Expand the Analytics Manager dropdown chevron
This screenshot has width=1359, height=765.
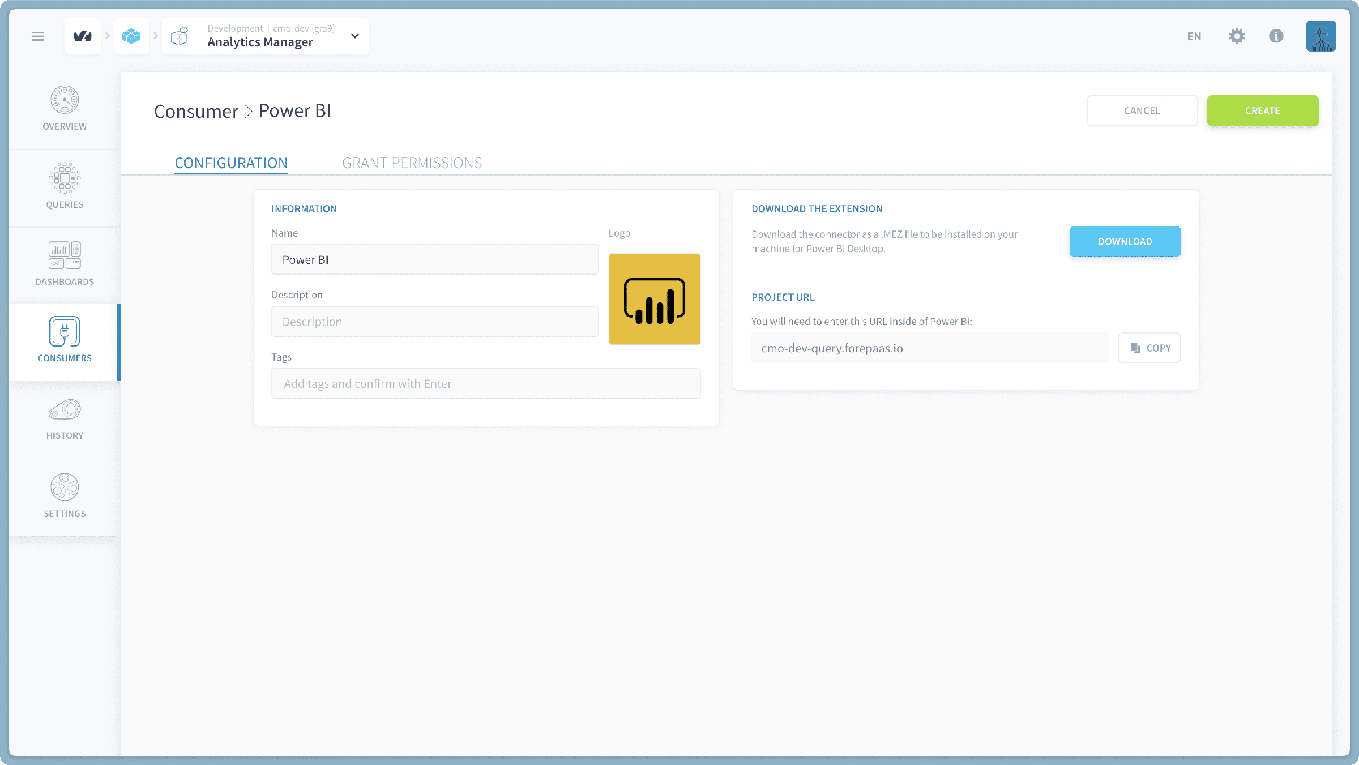[355, 36]
